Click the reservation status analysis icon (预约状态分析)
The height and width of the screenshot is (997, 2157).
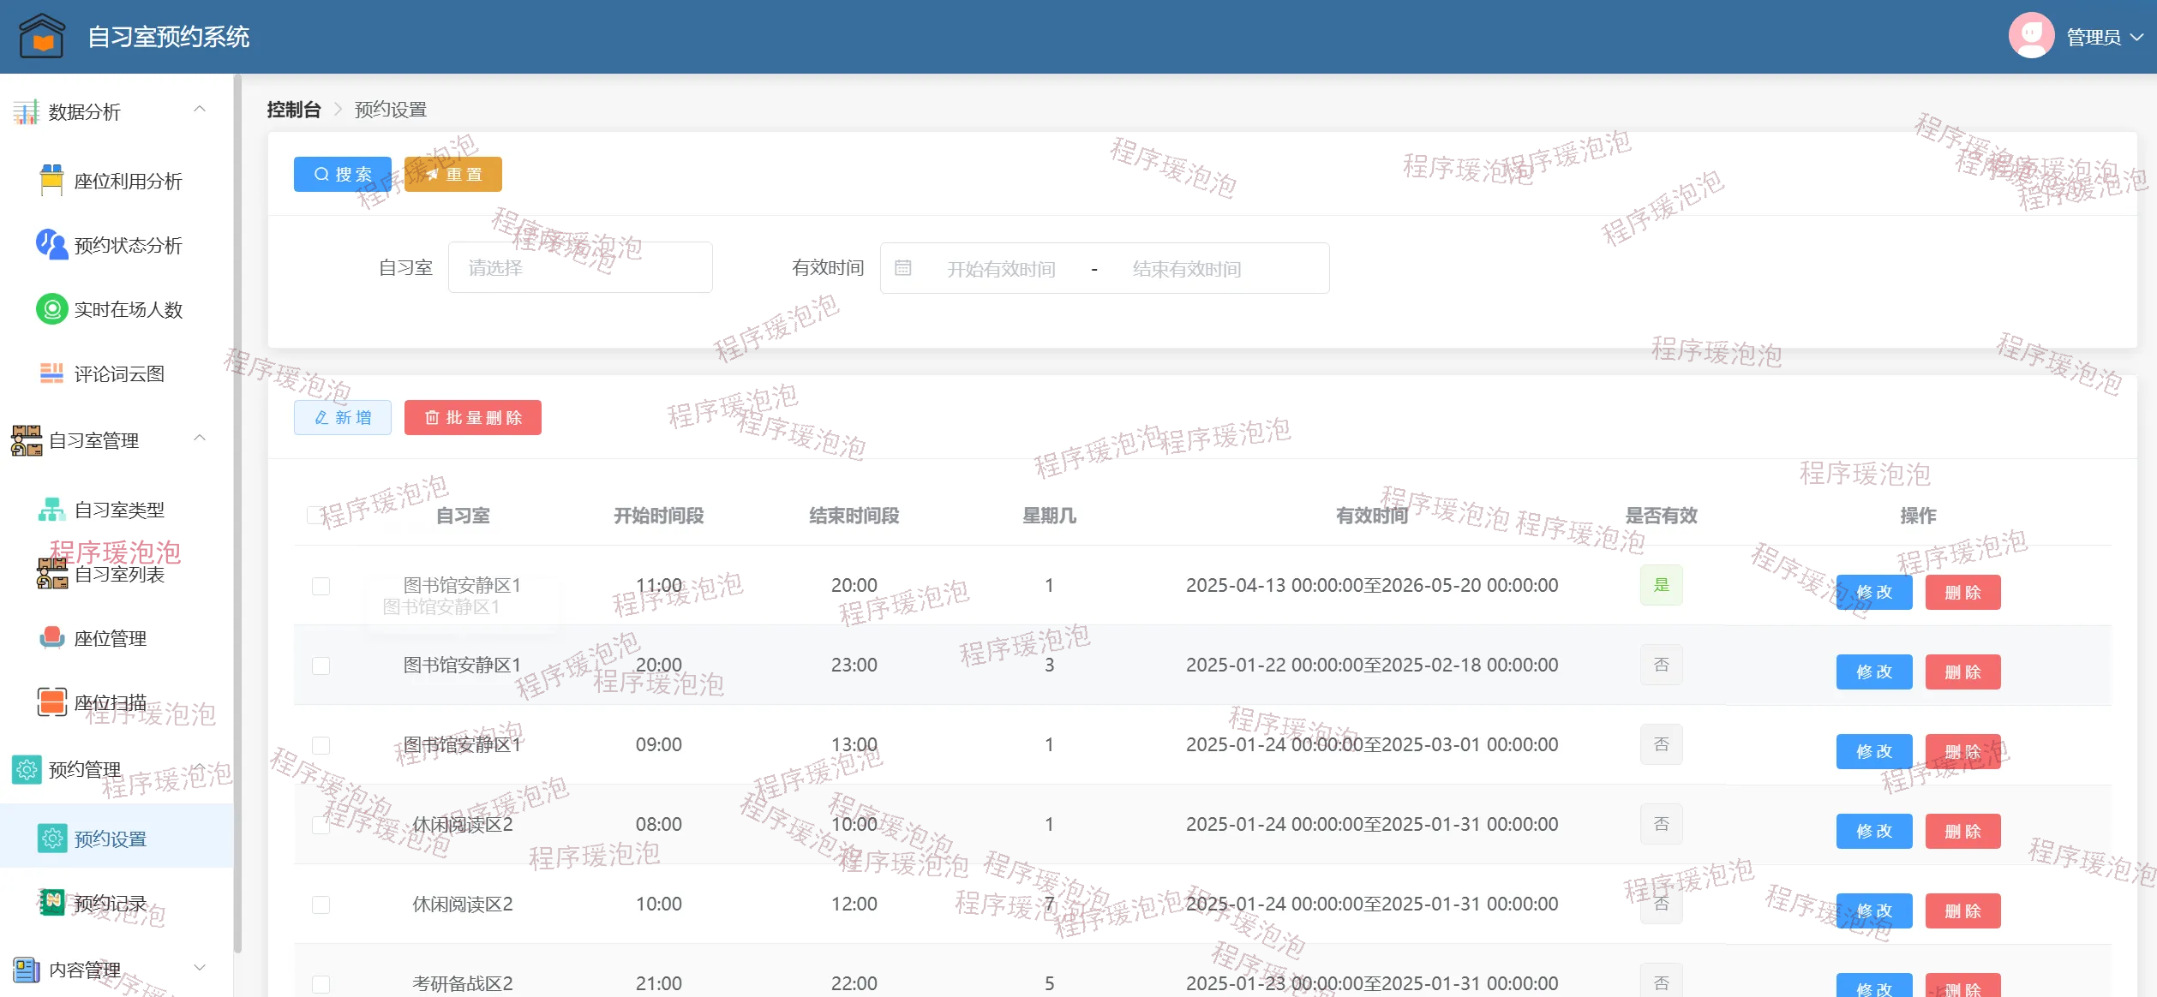point(51,245)
